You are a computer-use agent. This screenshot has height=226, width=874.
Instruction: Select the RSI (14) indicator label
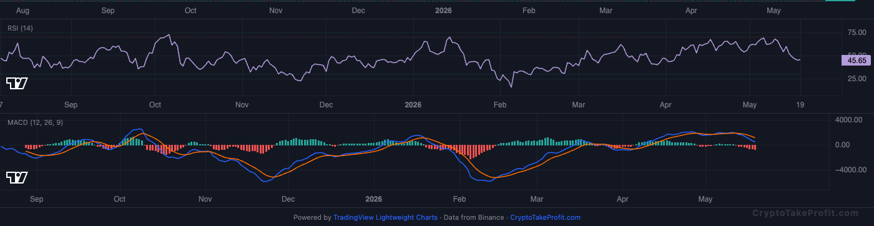coord(20,28)
